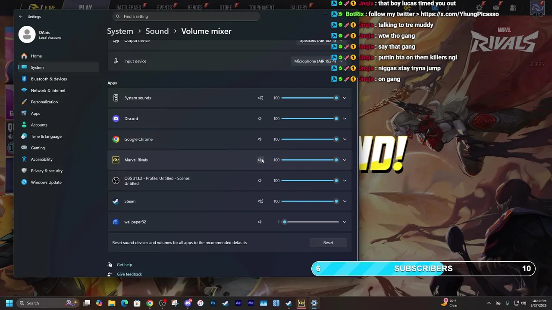Open Photoshop from taskbar
This screenshot has height=310, width=552.
(x=213, y=303)
